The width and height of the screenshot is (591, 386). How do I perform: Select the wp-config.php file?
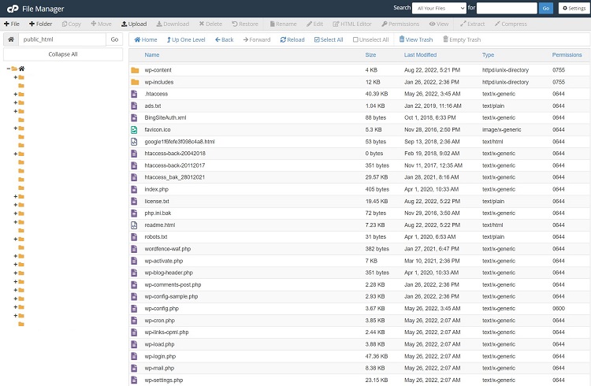pos(162,308)
